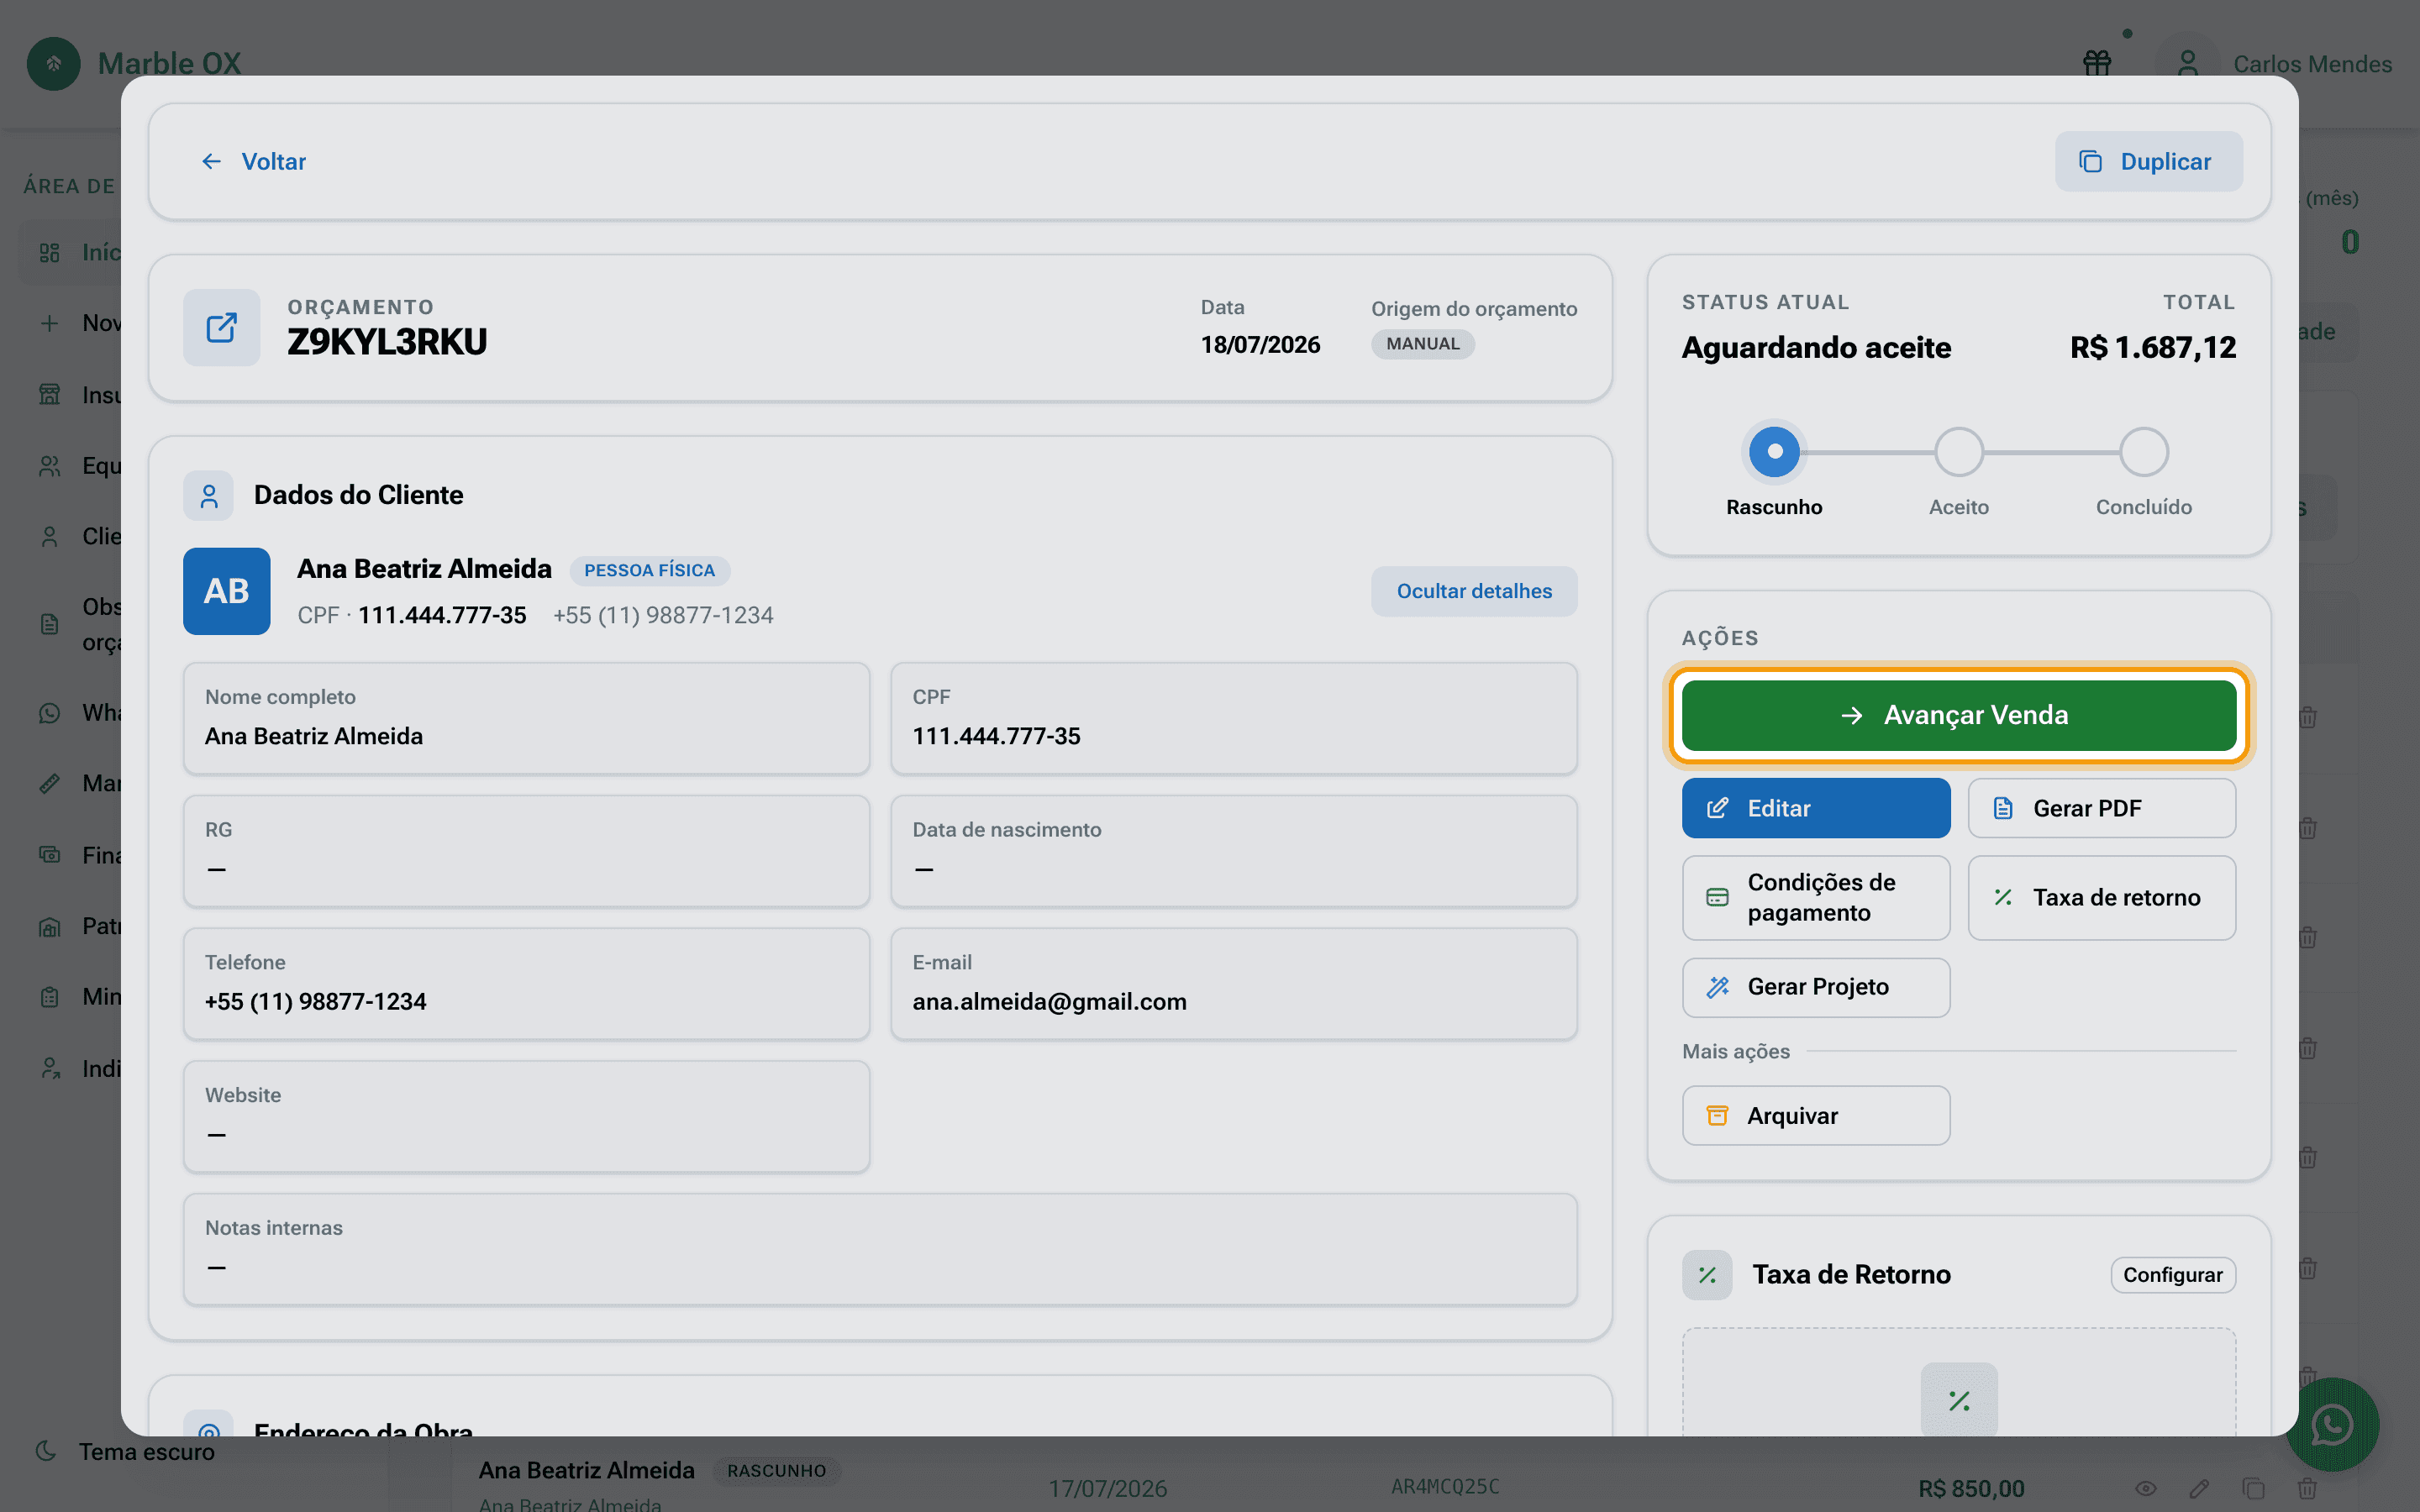
Task: Click the MANUAL origin badge
Action: pos(1422,344)
